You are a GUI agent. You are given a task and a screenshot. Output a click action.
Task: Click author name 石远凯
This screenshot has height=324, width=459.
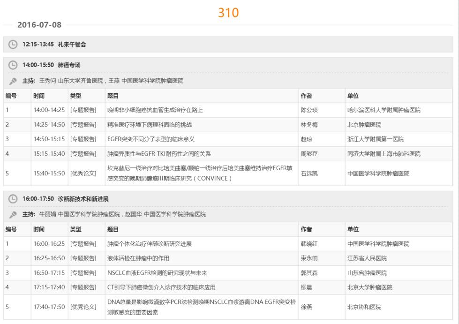309,173
